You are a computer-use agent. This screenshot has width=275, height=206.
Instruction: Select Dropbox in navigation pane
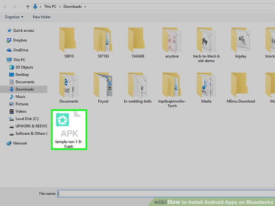(x=20, y=40)
